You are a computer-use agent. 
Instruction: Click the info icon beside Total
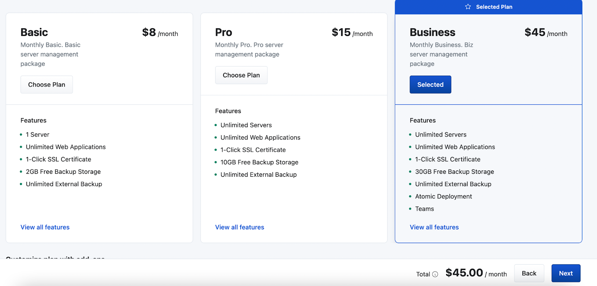(435, 274)
